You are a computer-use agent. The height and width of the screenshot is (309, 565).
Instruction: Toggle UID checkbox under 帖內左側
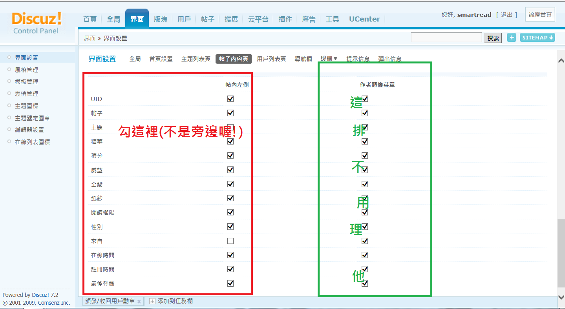(230, 99)
